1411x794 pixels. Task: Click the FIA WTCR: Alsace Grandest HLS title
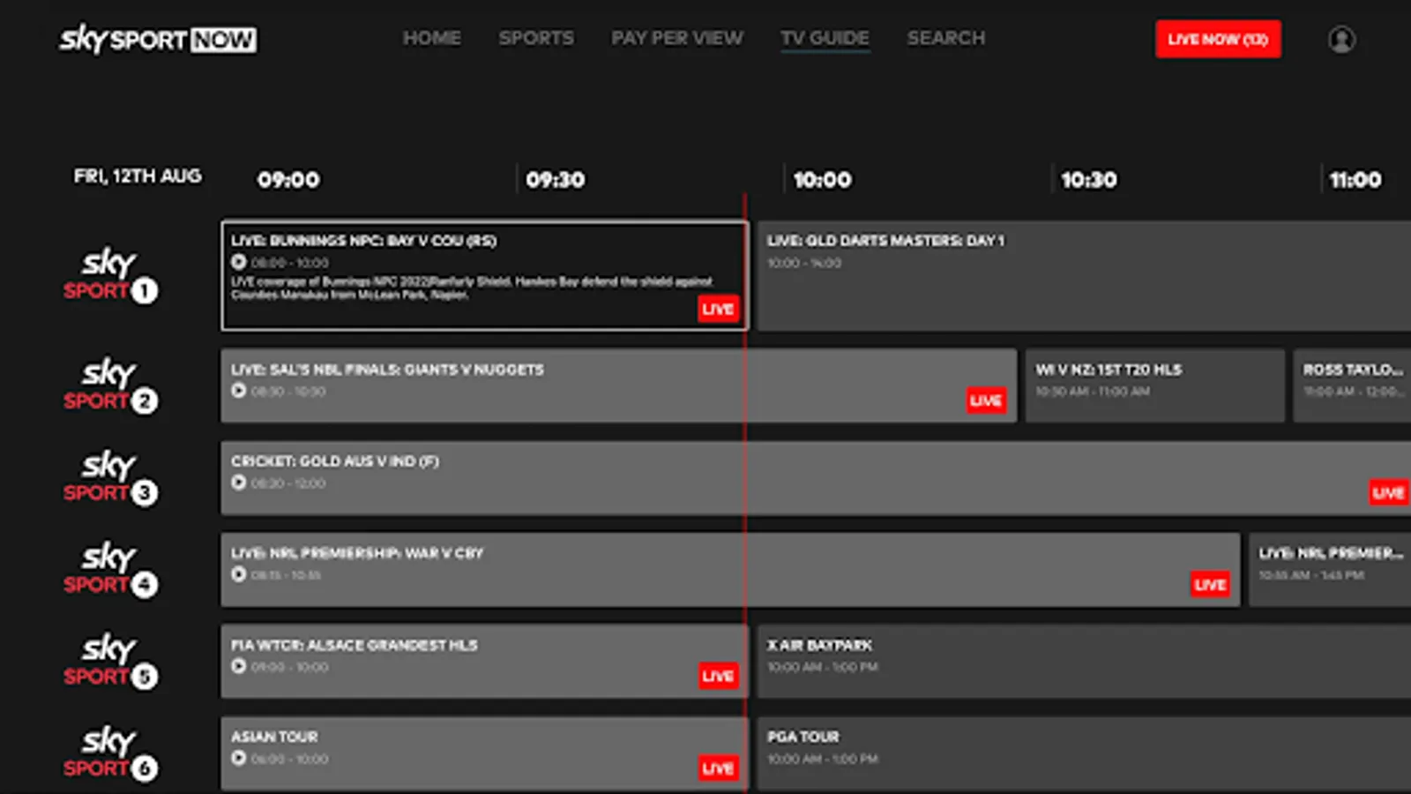(x=355, y=645)
